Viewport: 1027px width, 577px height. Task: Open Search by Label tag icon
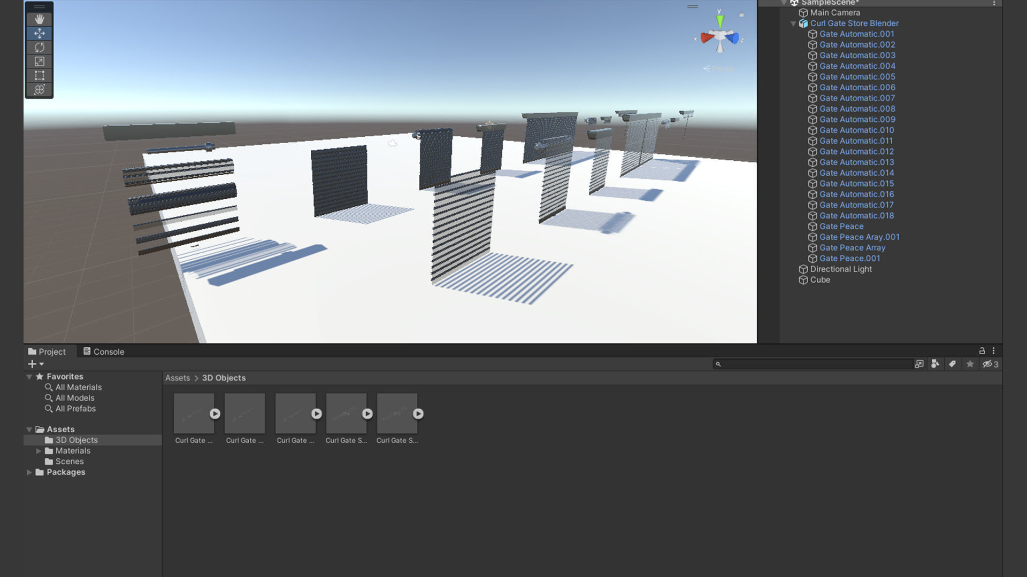coord(953,364)
